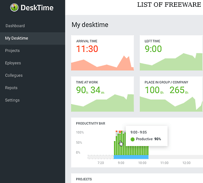203x183 pixels.
Task: Click the 7:20 time axis label
Action: click(101, 163)
